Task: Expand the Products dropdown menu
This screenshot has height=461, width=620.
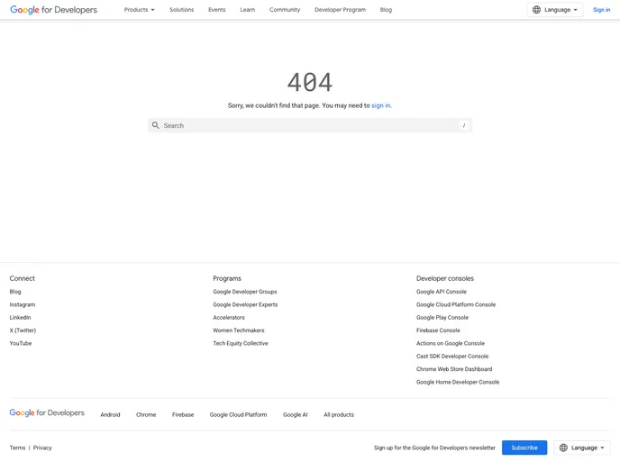Action: [x=139, y=10]
